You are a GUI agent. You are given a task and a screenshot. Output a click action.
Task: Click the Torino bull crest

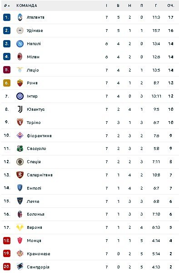coord(20,122)
